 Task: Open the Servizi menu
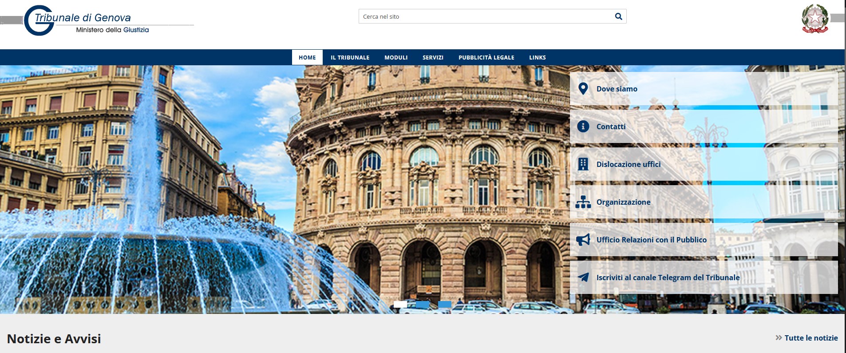[433, 58]
